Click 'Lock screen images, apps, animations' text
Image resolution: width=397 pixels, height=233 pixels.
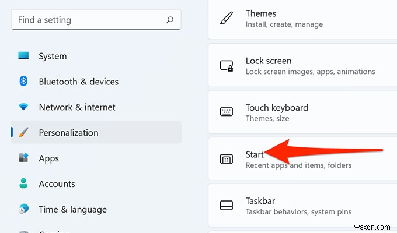(x=311, y=72)
